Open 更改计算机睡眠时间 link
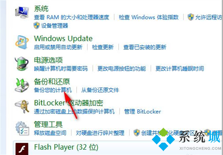The width and height of the screenshot is (223, 155). (x=180, y=68)
